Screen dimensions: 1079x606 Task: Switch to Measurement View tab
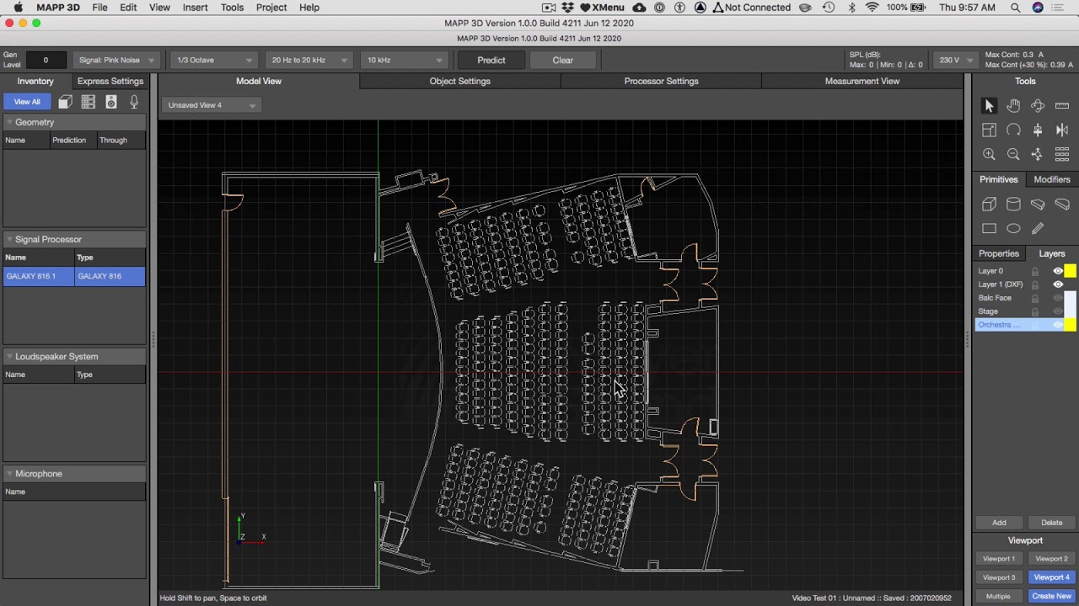862,81
